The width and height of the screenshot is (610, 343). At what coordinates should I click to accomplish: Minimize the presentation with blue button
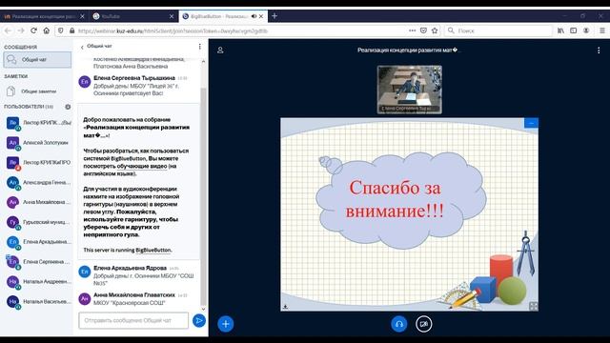[531, 123]
